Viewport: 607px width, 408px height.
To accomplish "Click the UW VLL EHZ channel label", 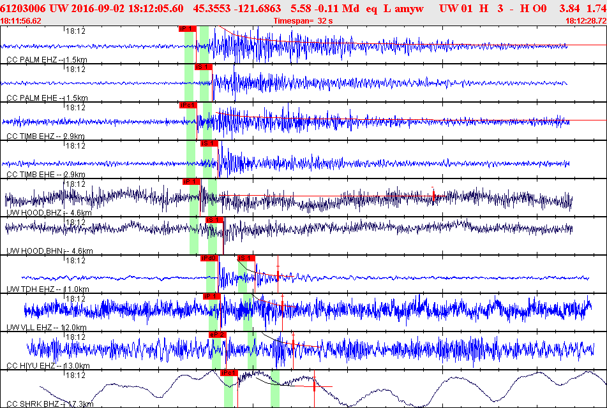I will [x=47, y=328].
